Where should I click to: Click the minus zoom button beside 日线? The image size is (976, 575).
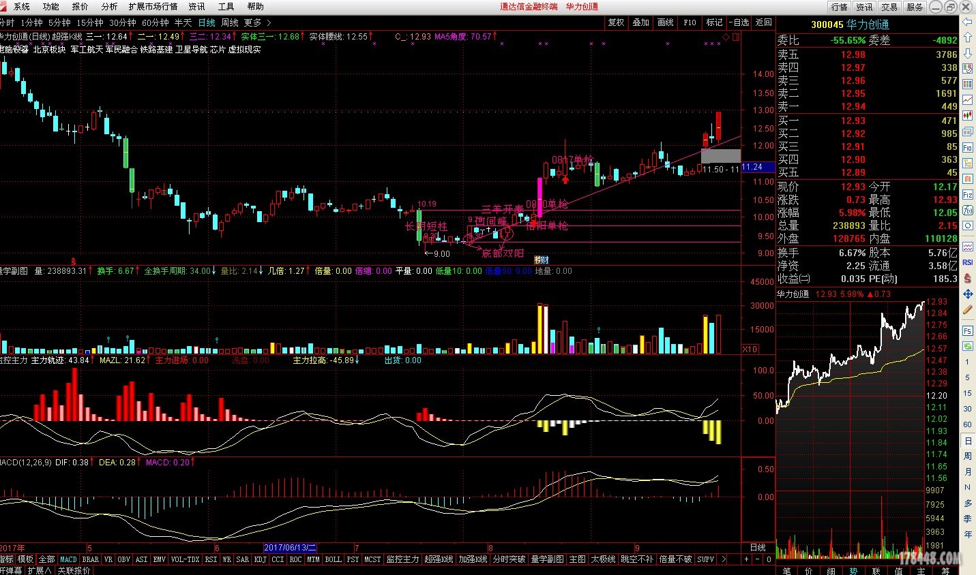(x=758, y=559)
